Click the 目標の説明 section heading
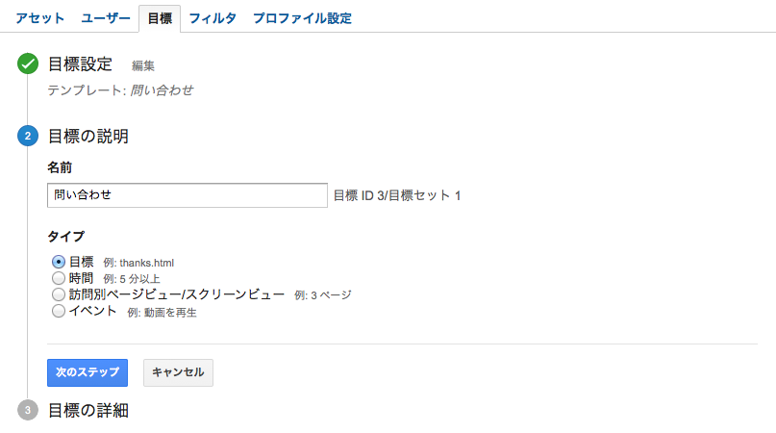Screen dimensions: 776x433 (x=88, y=137)
